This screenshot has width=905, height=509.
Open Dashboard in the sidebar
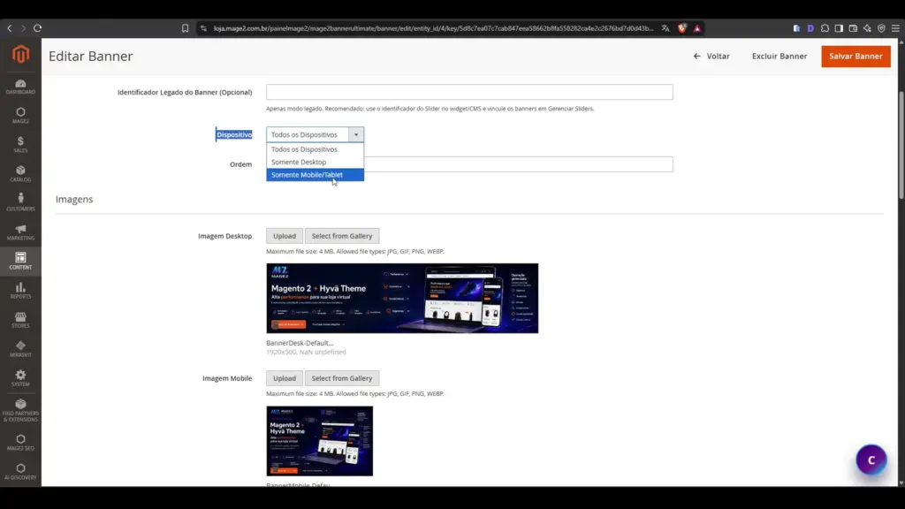(x=21, y=87)
